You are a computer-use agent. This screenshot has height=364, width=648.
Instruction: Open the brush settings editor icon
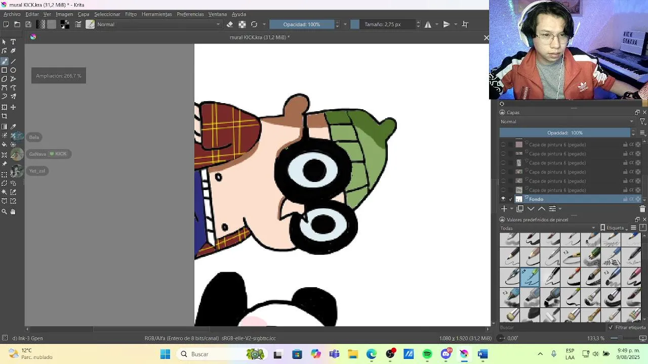pos(78,24)
